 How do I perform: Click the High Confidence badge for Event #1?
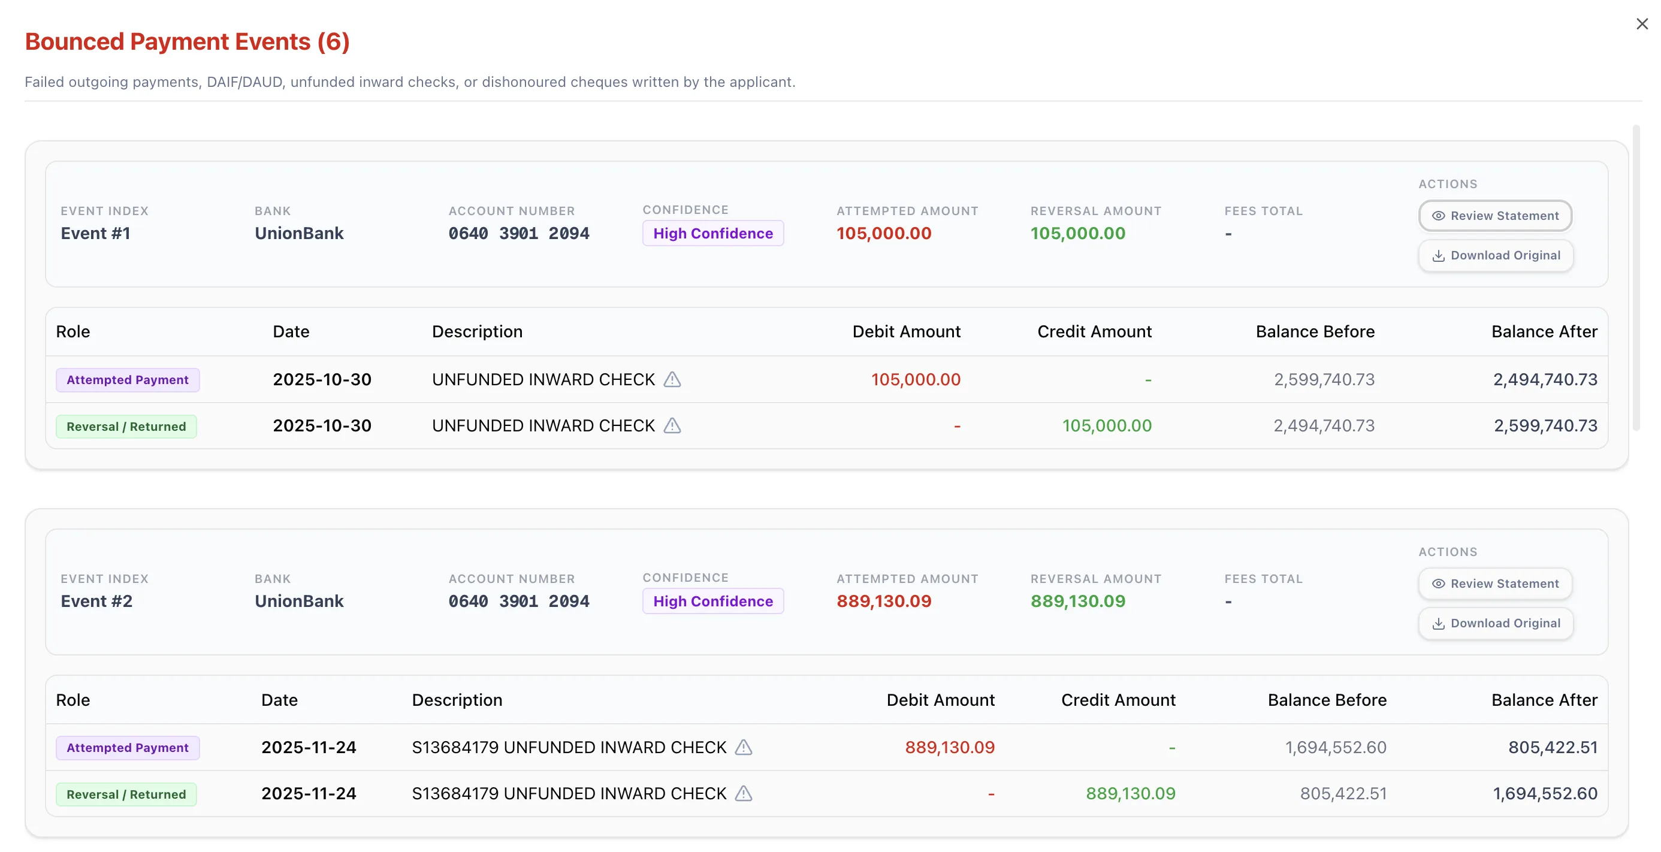point(712,233)
